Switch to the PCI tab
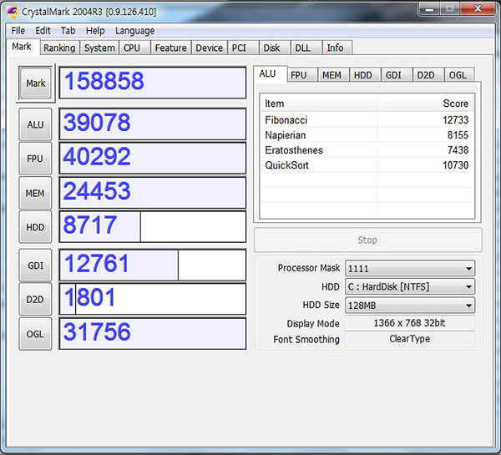Image resolution: width=501 pixels, height=455 pixels. [x=243, y=48]
